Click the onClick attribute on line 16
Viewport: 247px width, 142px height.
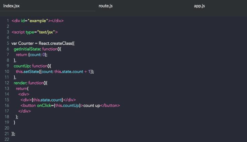[x=44, y=105]
